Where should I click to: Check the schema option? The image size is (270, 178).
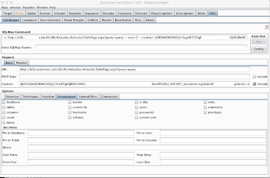(70, 117)
